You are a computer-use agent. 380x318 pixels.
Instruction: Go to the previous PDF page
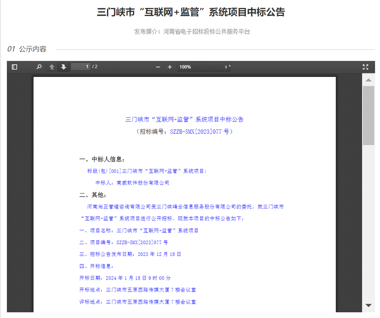tap(52, 67)
